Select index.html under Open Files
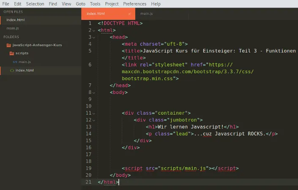Screen dimensions: 298x190 16,20
